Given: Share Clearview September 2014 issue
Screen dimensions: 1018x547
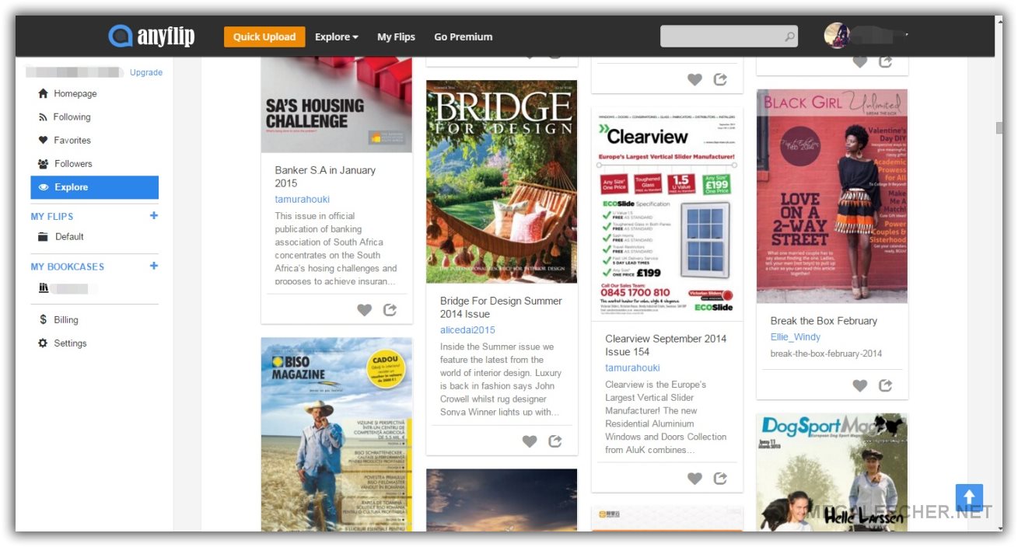Looking at the screenshot, I should tap(720, 479).
